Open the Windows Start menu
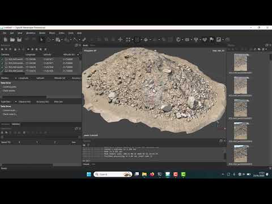Screen dimensions: 272x204 point(89,175)
